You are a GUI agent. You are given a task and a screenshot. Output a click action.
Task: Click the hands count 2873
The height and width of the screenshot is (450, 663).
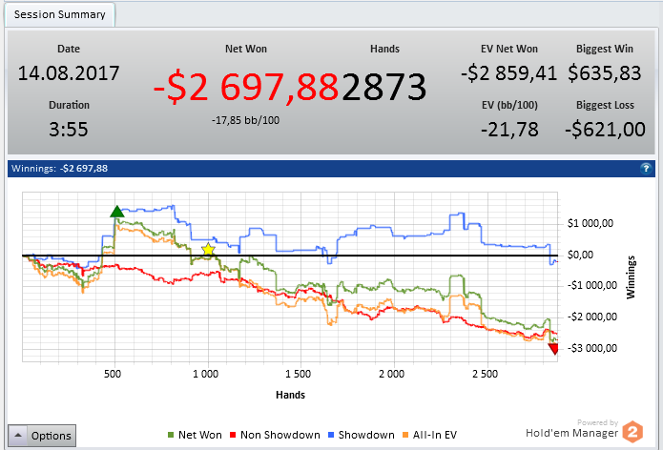pyautogui.click(x=383, y=87)
